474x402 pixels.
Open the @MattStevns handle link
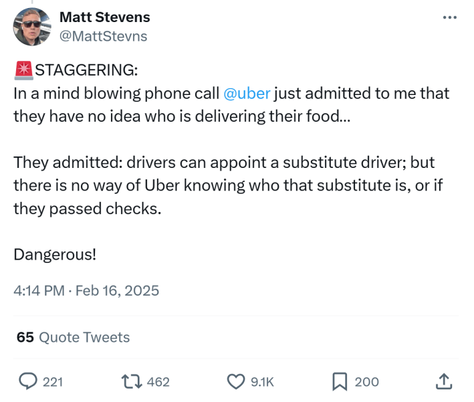click(103, 36)
